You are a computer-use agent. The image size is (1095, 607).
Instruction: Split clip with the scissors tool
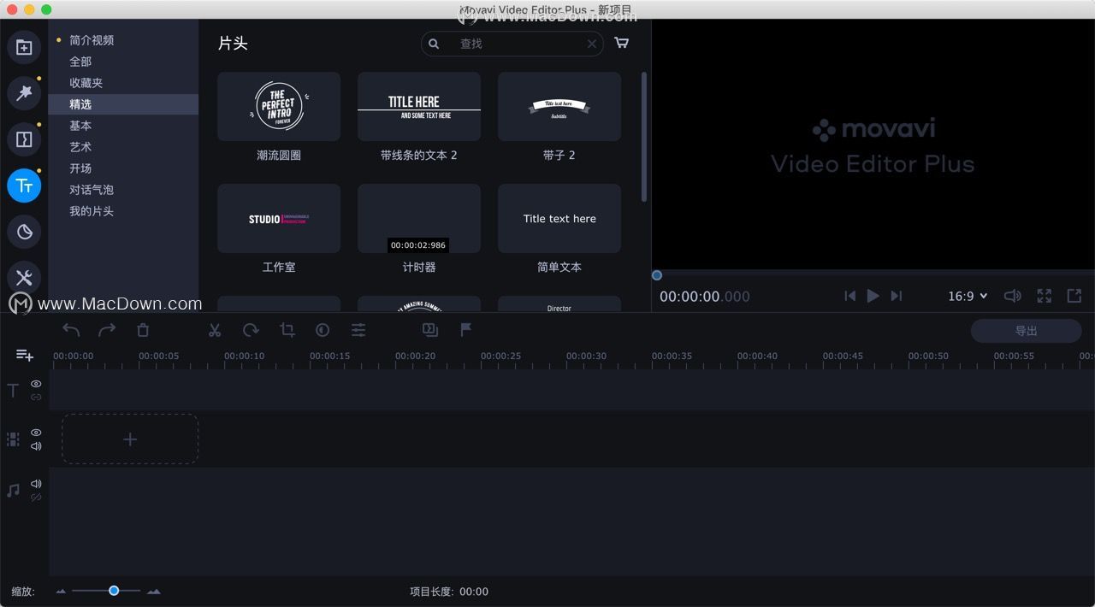pyautogui.click(x=215, y=330)
